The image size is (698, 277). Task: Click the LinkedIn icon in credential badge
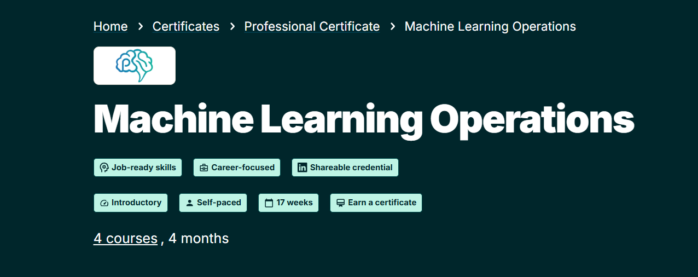[x=302, y=168]
